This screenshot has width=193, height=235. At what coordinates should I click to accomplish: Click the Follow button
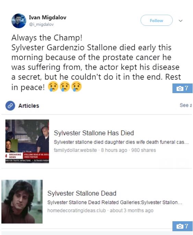tap(156, 20)
